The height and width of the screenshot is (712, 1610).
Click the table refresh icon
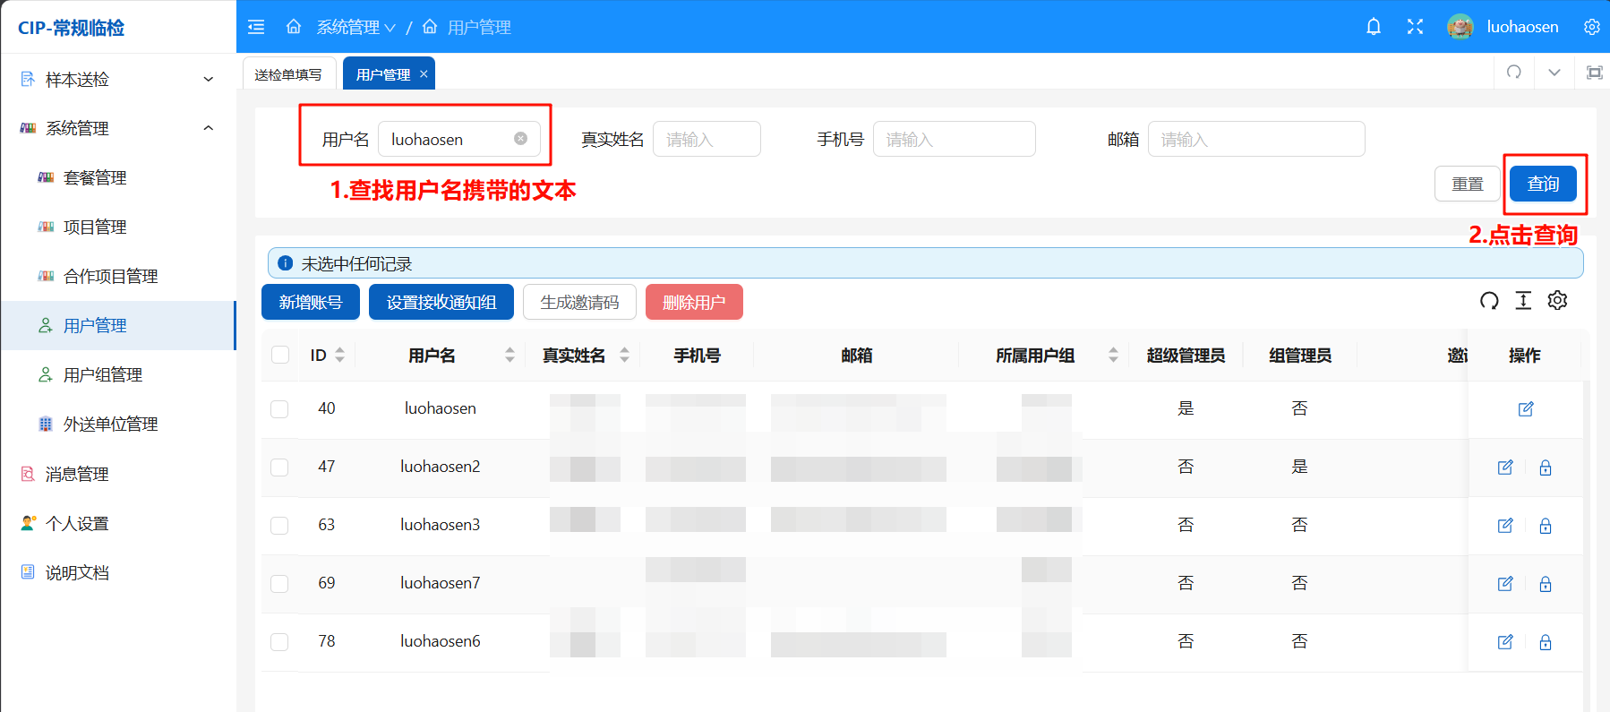click(x=1489, y=301)
